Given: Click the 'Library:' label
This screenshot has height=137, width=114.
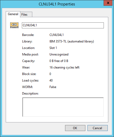Looking at the screenshot, I should point(27,41).
